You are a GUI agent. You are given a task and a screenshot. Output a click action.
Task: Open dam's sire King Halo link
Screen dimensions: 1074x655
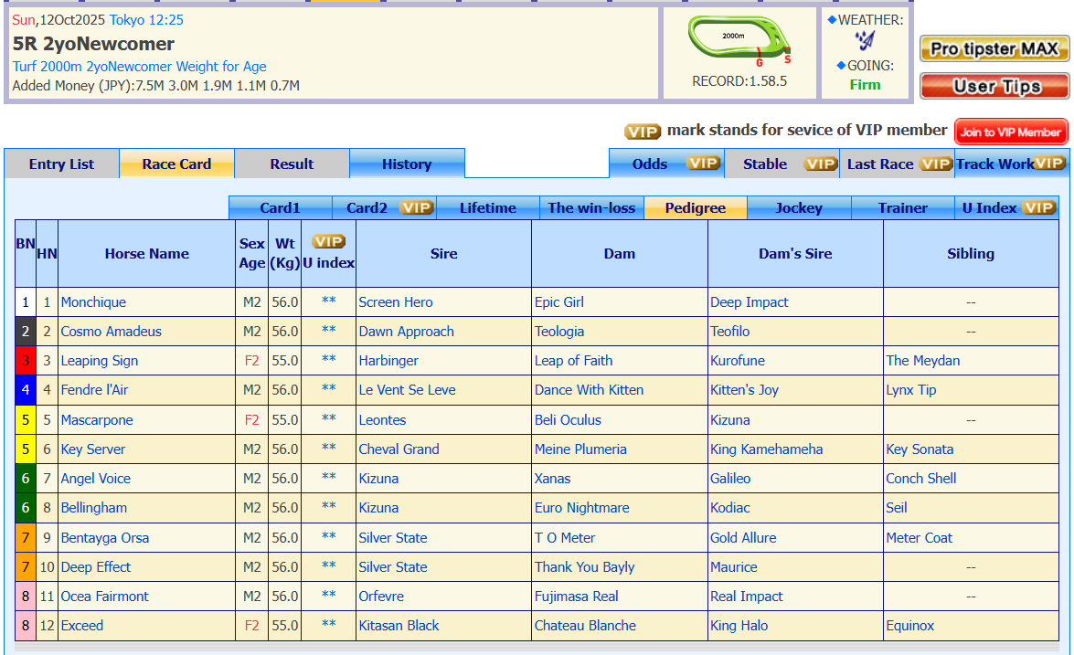[x=739, y=627]
